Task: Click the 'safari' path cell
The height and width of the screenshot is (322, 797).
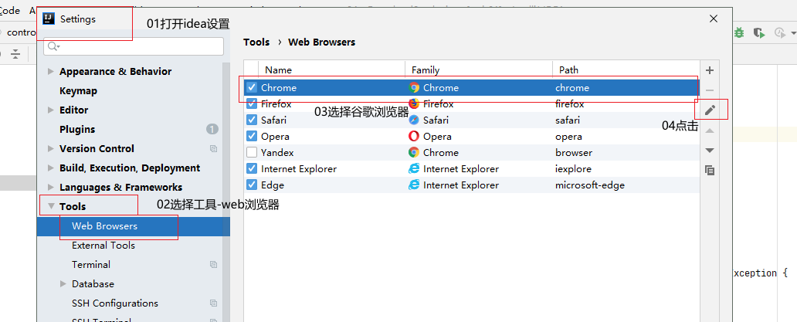Action: pos(568,120)
